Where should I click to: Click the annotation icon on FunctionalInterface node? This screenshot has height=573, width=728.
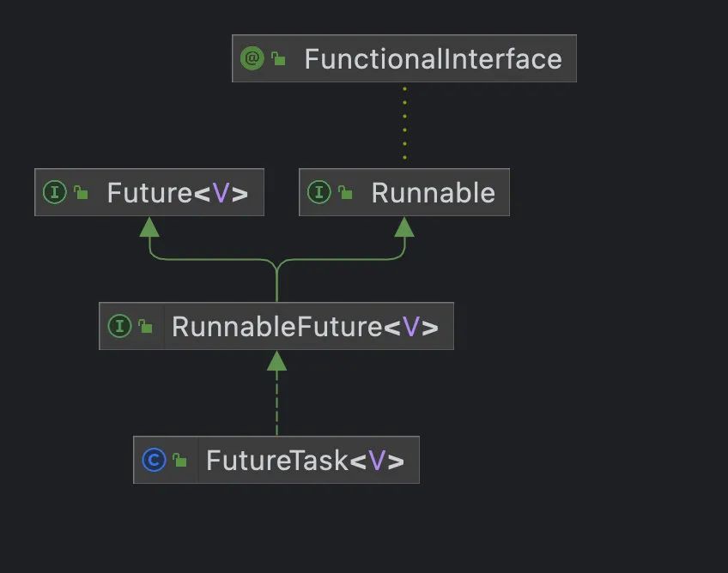pos(252,58)
